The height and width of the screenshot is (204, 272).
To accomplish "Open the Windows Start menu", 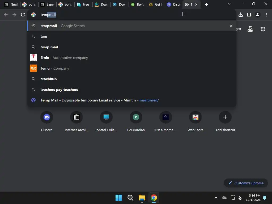I will [118, 198].
